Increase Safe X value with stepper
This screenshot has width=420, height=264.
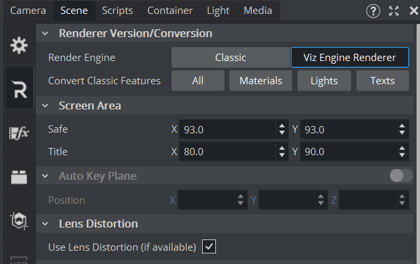(x=282, y=126)
